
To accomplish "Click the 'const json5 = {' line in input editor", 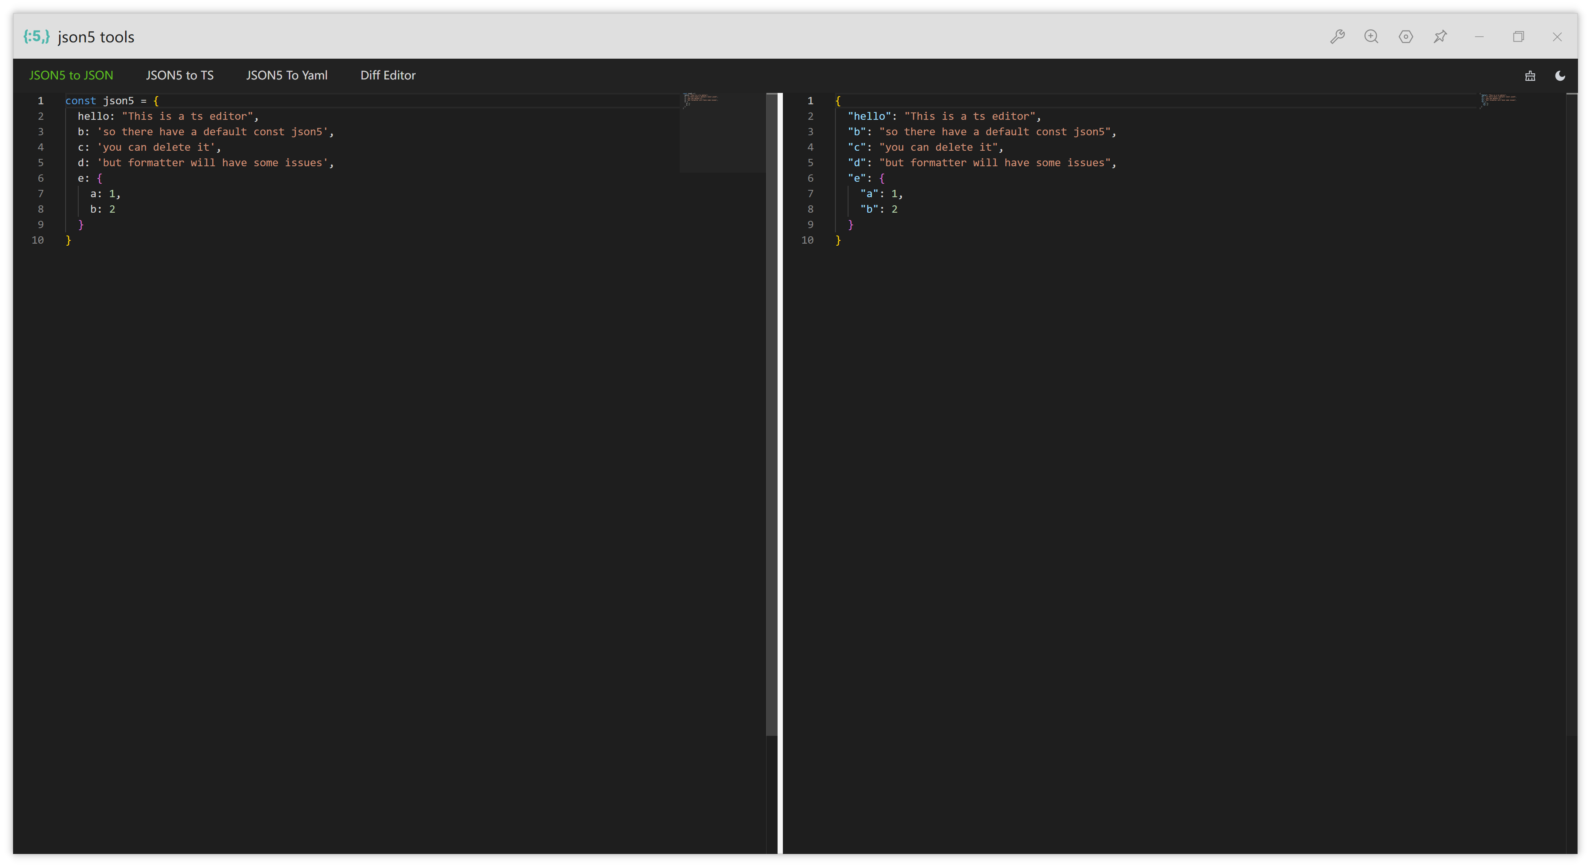I will [x=112, y=101].
